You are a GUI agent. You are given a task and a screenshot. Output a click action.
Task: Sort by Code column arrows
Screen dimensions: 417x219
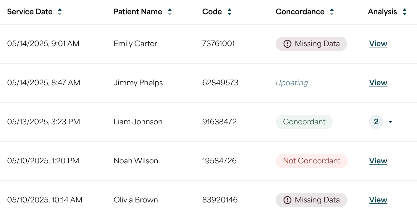point(229,12)
